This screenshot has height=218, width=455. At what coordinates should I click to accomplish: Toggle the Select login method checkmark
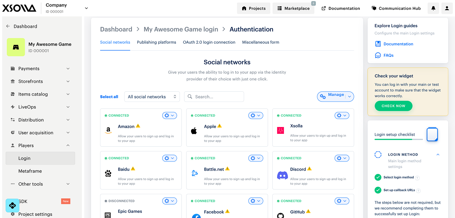[x=378, y=177]
